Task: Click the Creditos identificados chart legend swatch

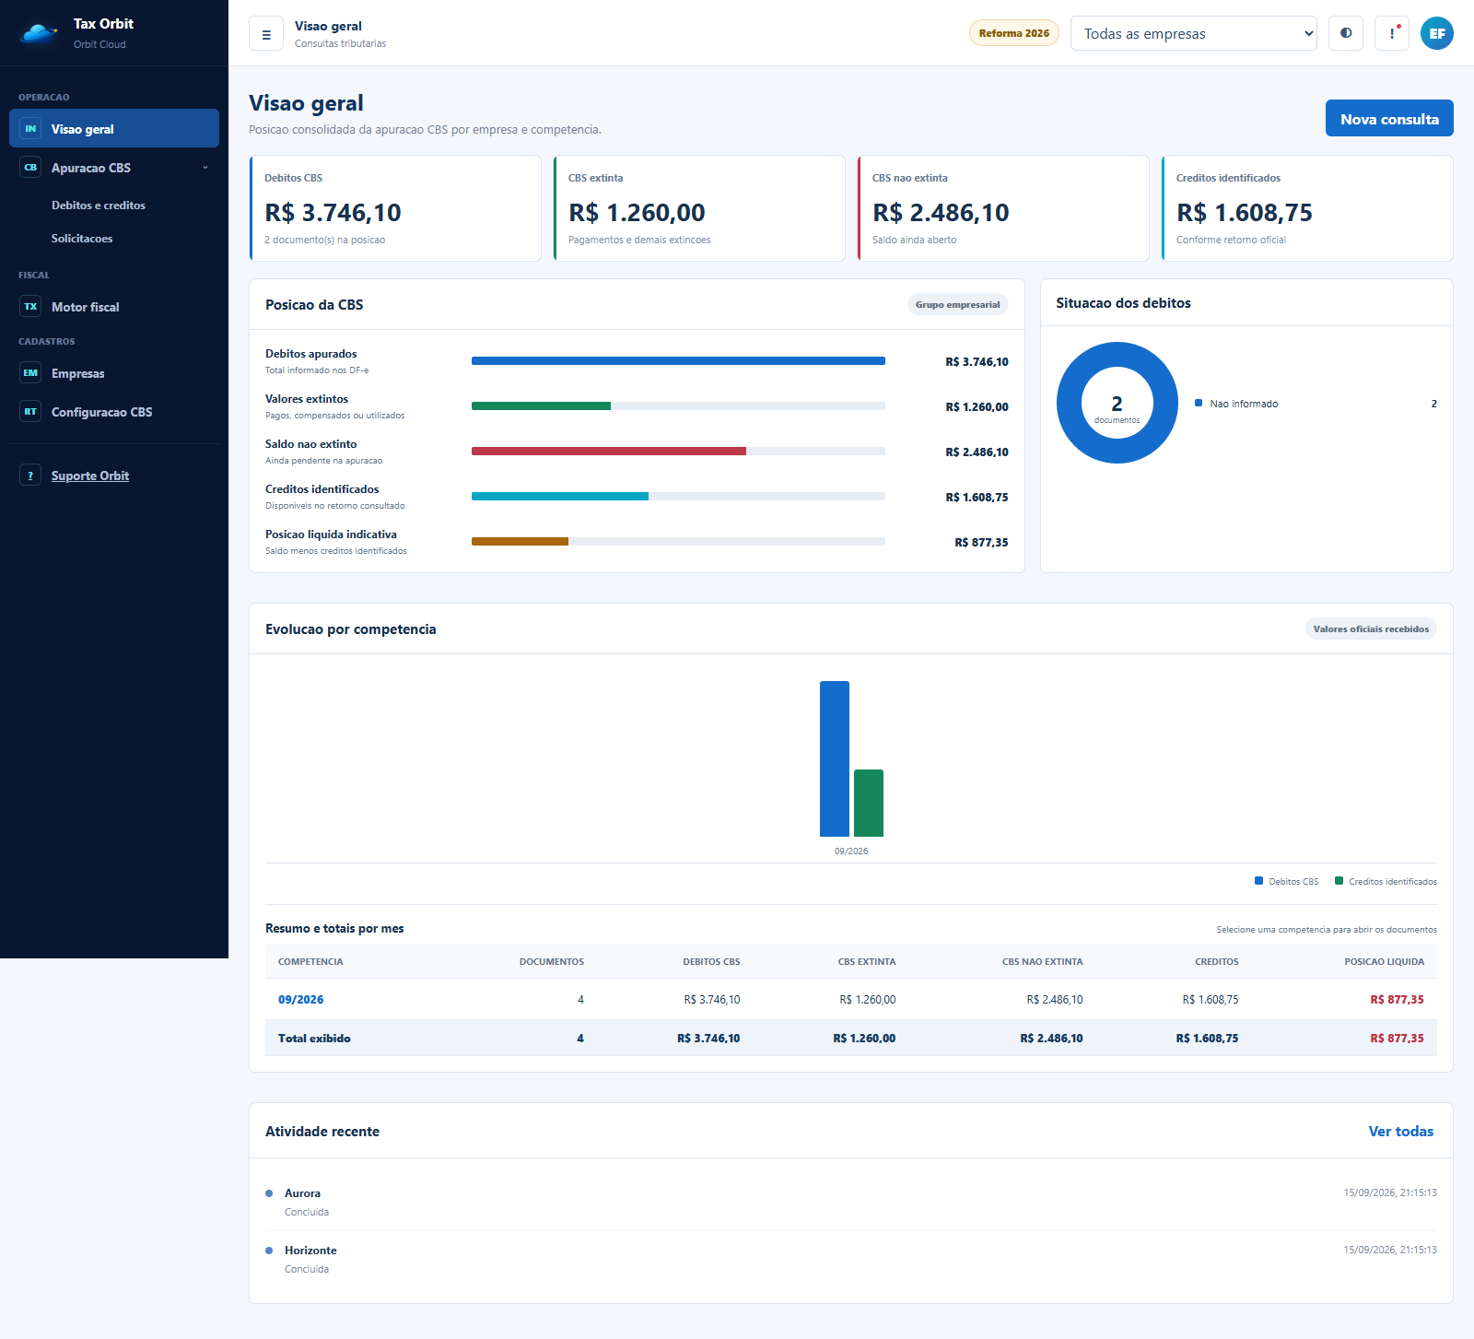Action: (1339, 881)
